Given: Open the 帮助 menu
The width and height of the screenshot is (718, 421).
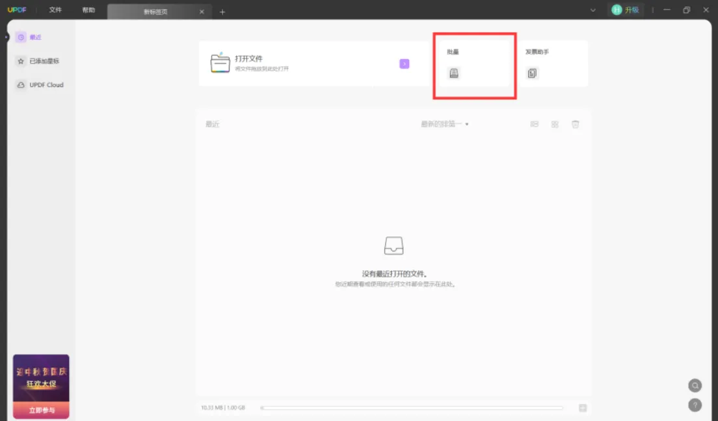Looking at the screenshot, I should click(x=88, y=10).
